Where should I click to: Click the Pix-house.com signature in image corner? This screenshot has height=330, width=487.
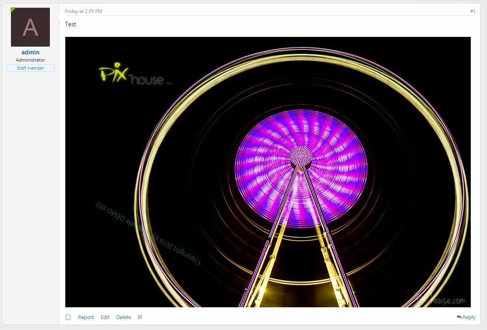[440, 299]
